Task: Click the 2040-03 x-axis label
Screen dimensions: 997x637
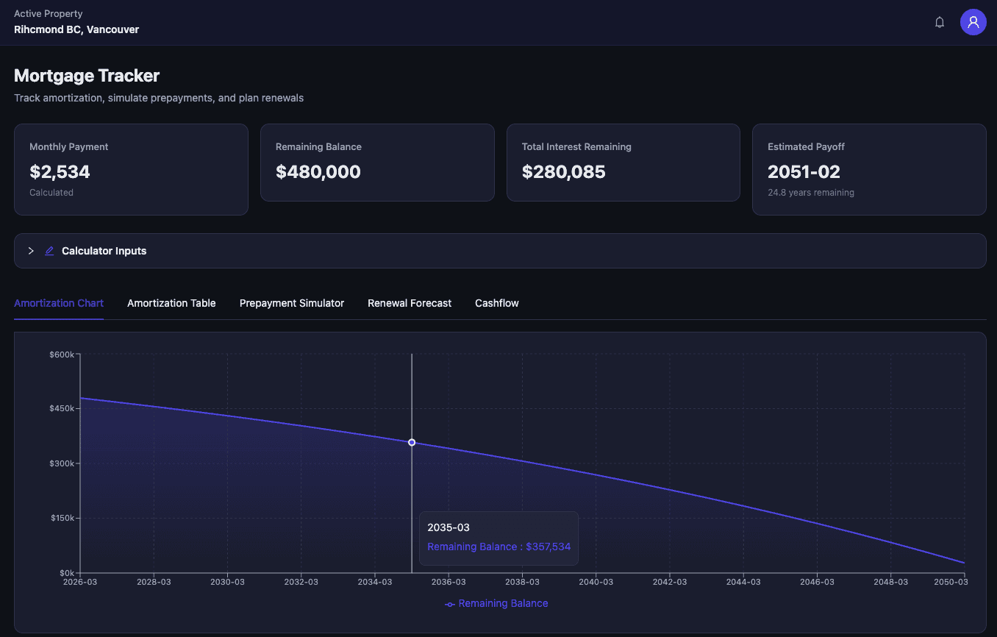Action: click(x=596, y=582)
